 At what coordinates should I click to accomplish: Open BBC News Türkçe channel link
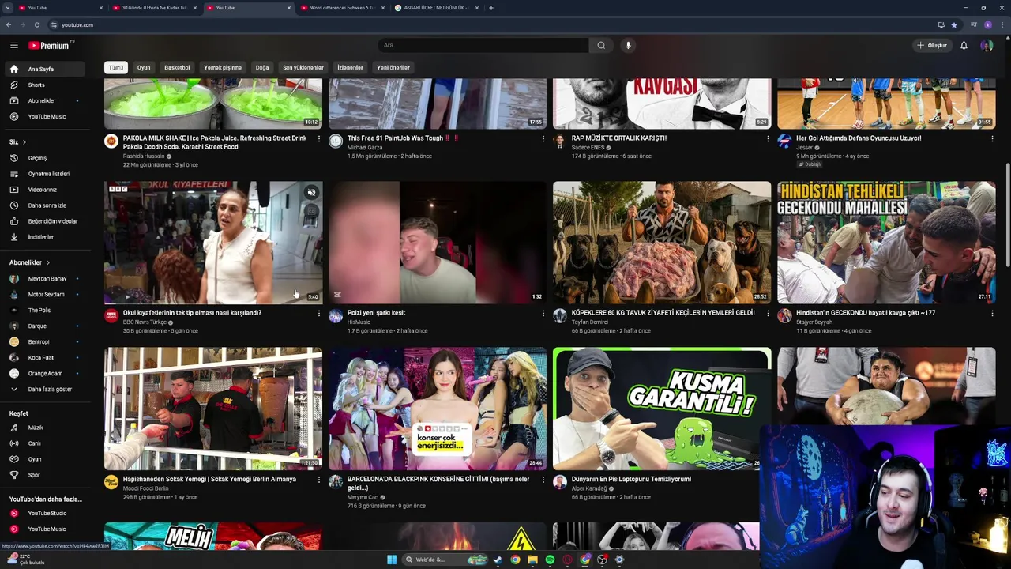(x=145, y=322)
